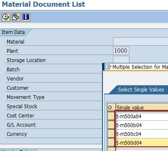Click the Single value column header
This screenshot has width=168, height=151.
pos(142,107)
